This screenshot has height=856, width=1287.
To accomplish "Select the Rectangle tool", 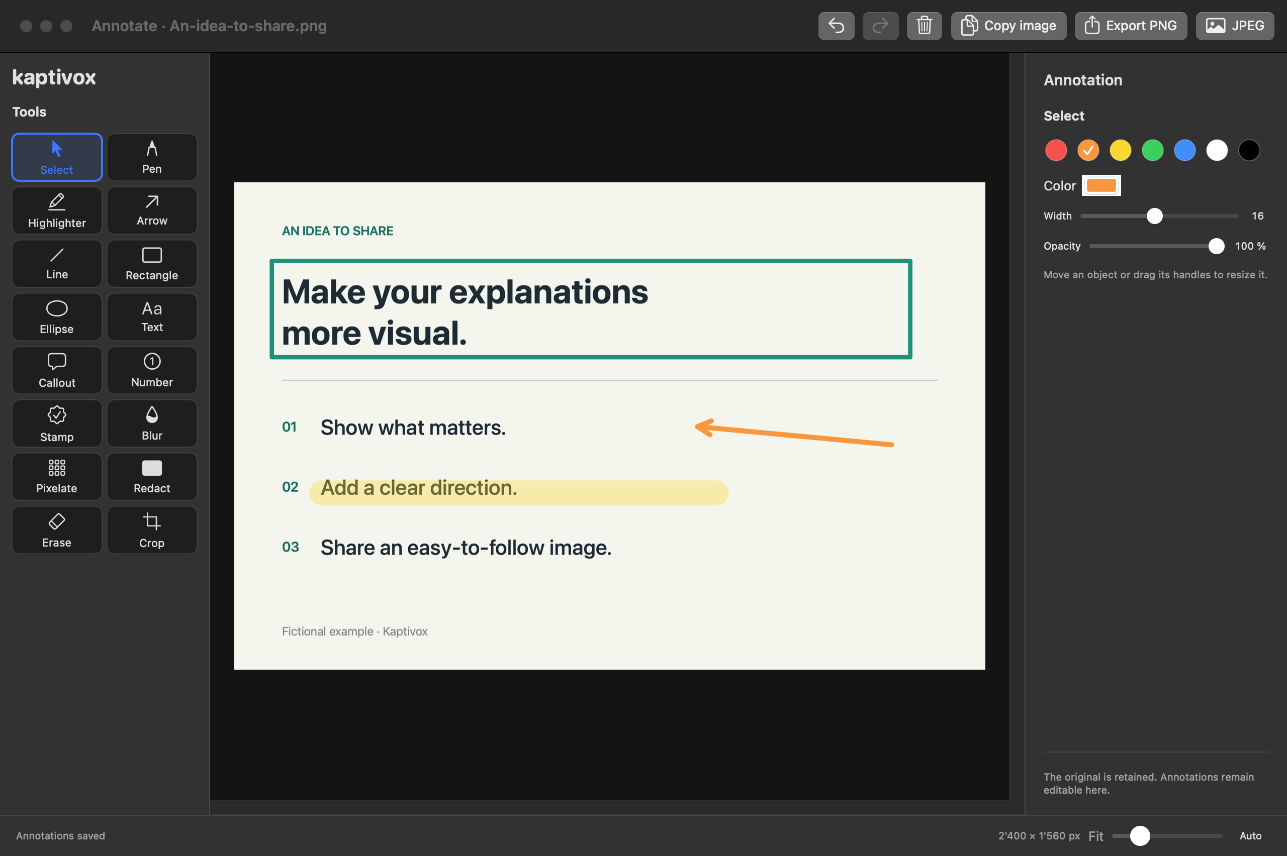I will click(x=152, y=264).
